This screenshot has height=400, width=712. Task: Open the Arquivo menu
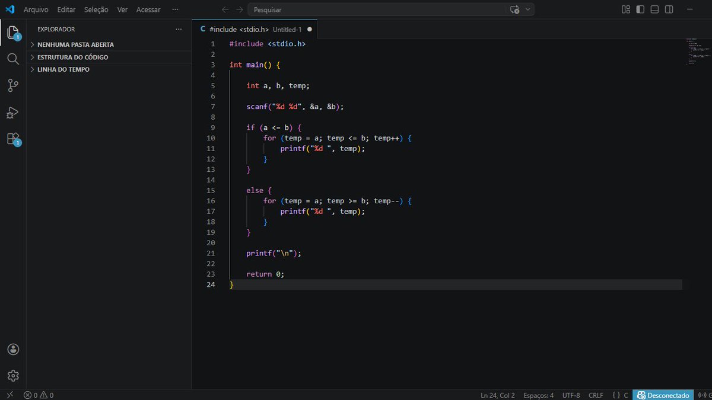point(36,9)
